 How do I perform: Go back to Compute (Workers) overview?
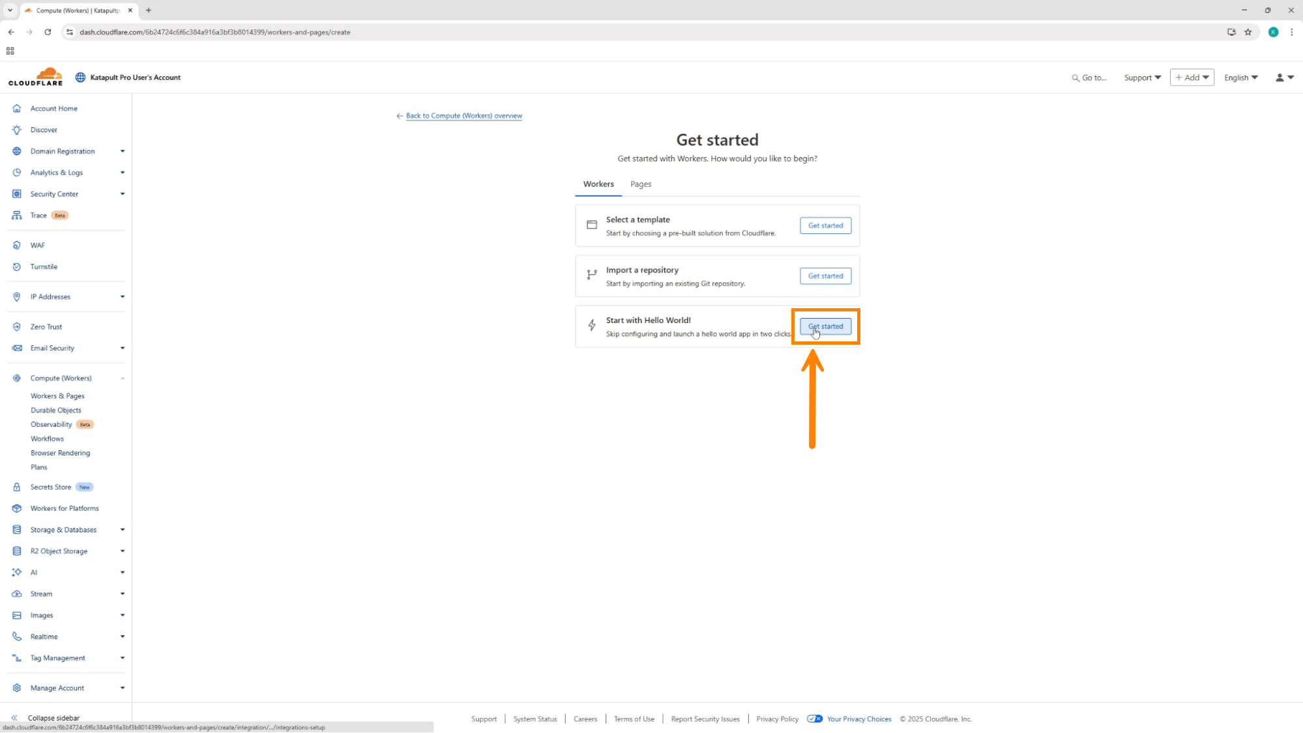(x=463, y=116)
